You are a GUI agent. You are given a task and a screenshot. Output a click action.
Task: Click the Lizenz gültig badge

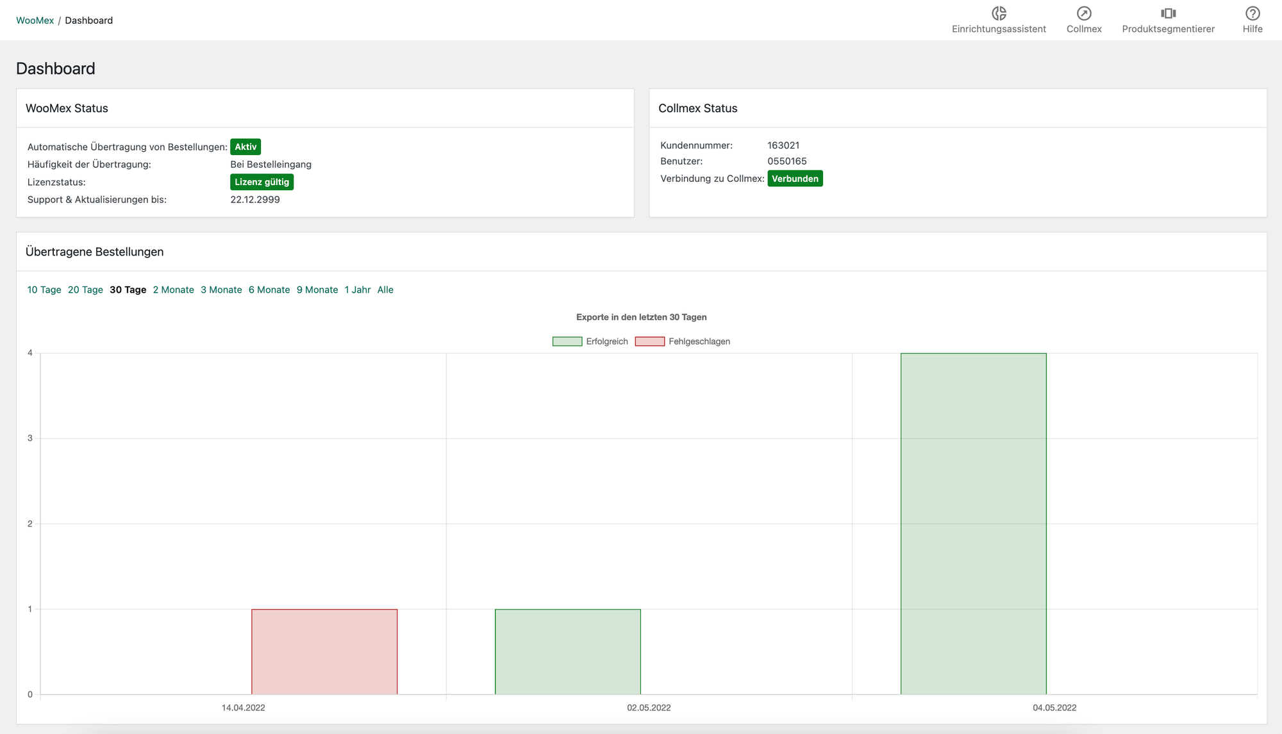[x=262, y=182]
